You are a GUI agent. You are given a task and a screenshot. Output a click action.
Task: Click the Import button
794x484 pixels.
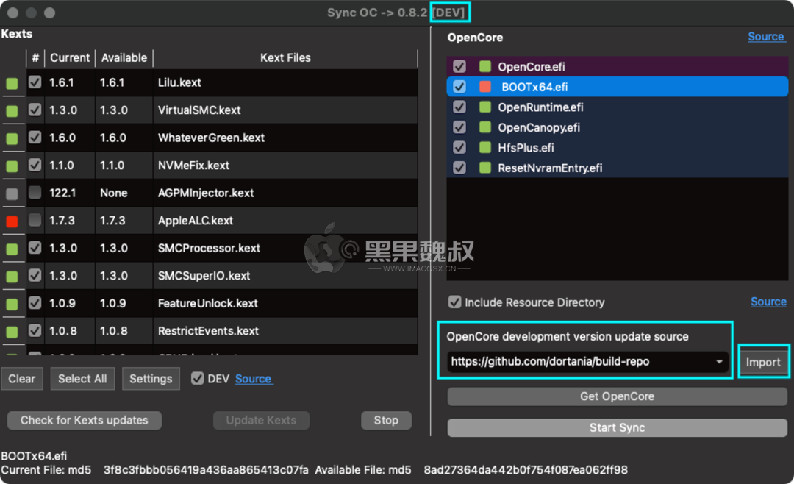coord(764,361)
